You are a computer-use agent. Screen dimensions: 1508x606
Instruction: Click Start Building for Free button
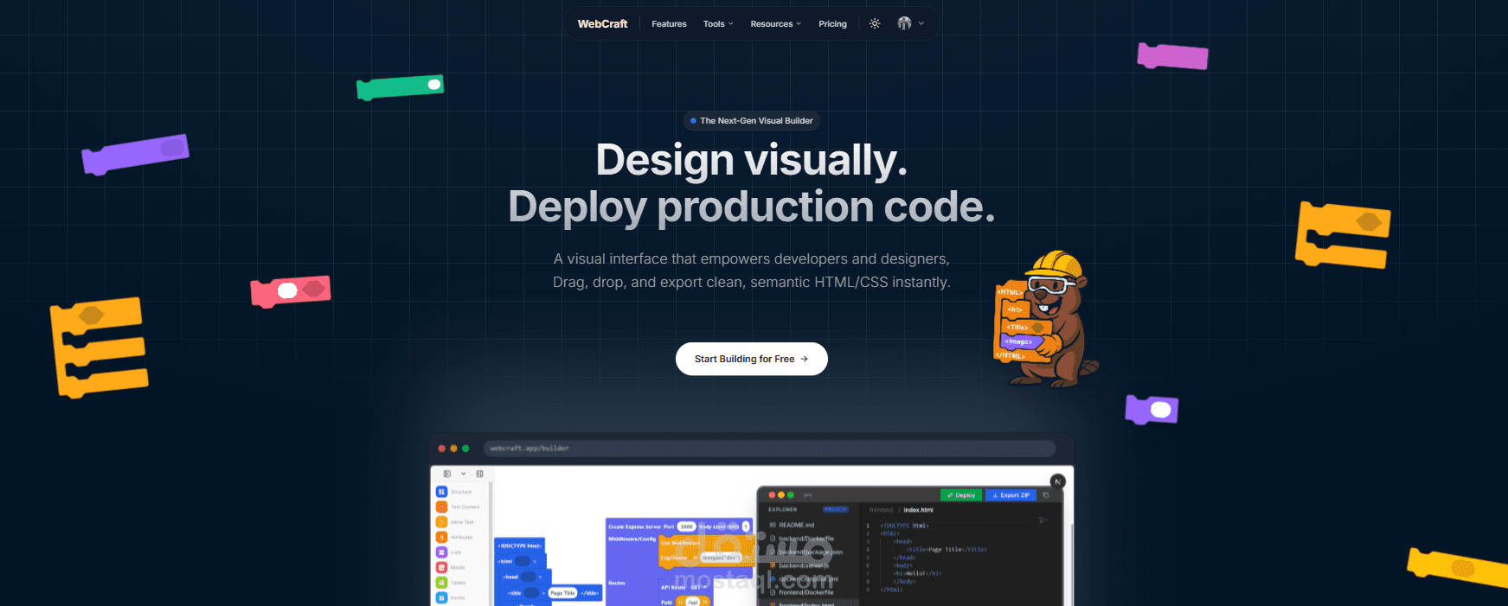(751, 359)
